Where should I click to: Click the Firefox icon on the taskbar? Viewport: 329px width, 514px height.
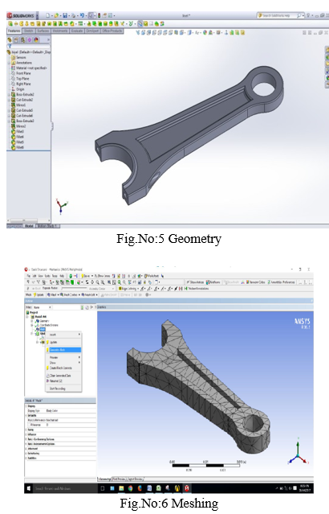(140, 488)
